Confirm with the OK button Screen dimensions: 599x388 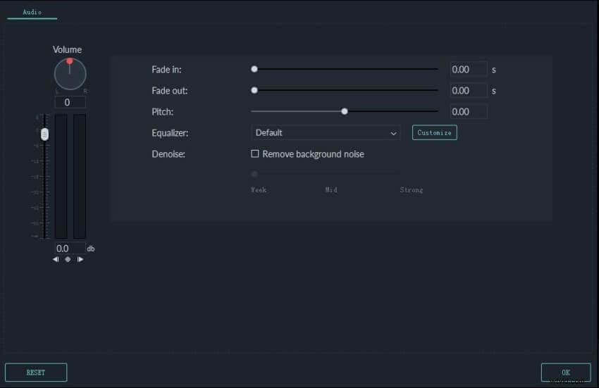(x=566, y=373)
